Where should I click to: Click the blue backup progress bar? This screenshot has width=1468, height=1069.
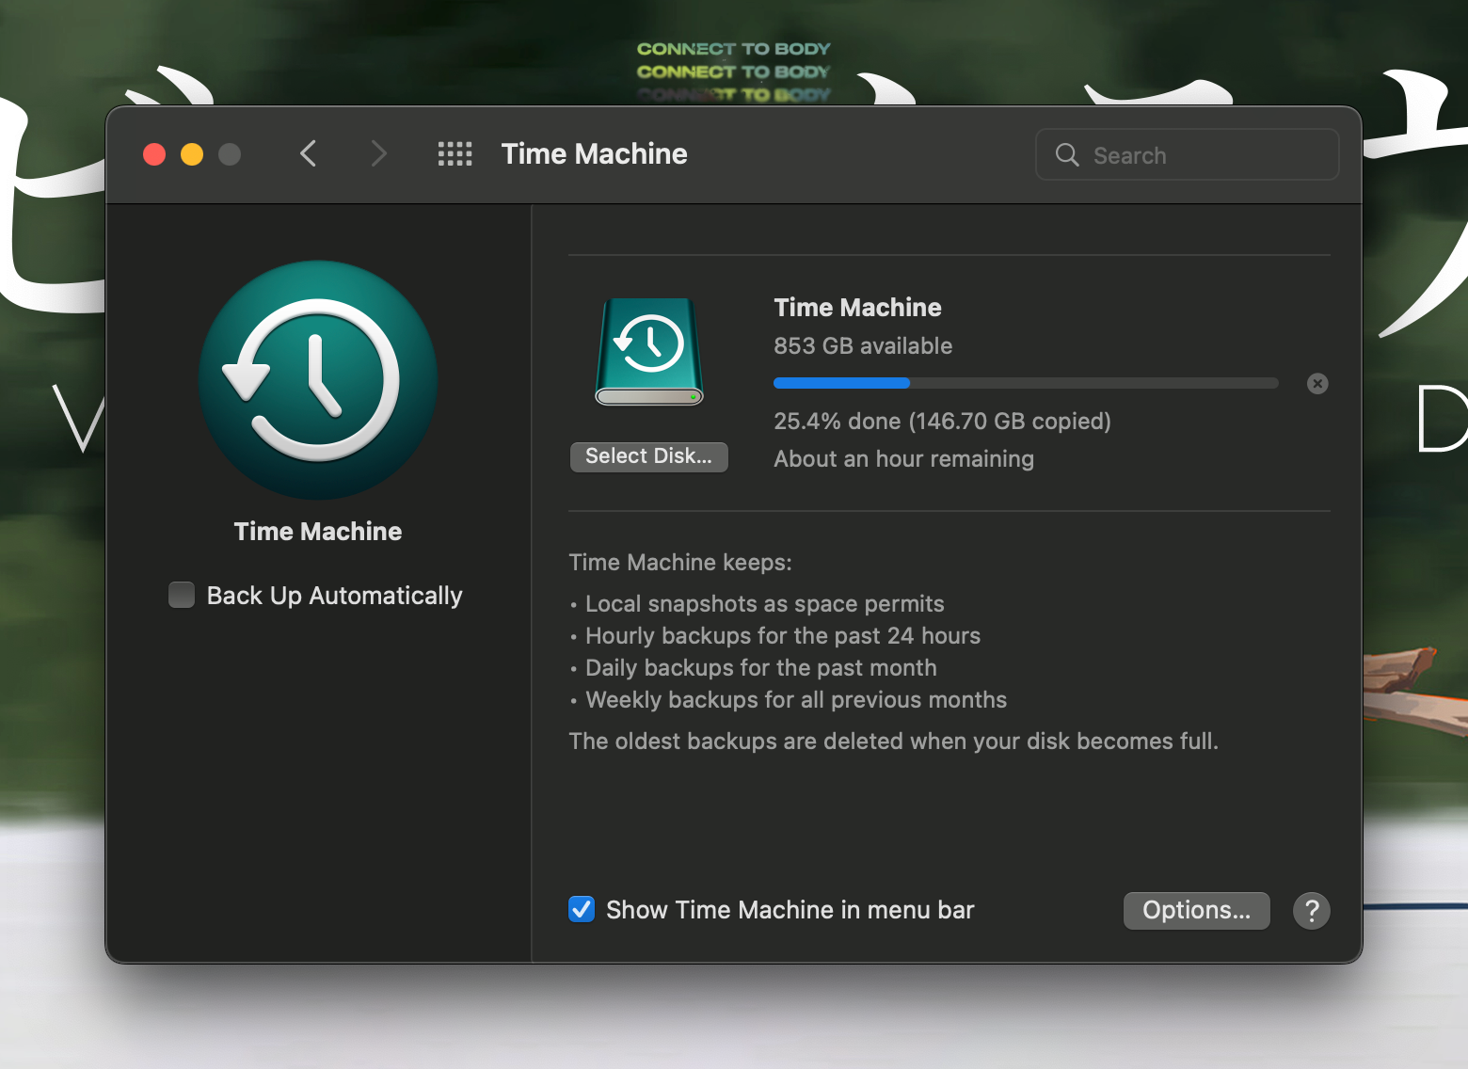click(x=1026, y=383)
